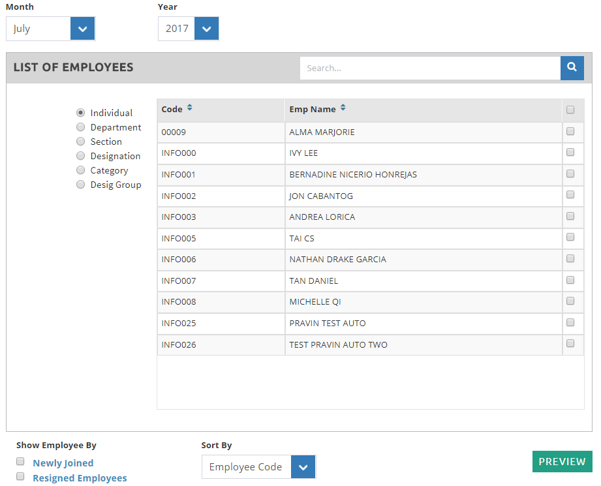The image size is (601, 486).
Task: Enable the Newly Joined checkbox
Action: 20,462
